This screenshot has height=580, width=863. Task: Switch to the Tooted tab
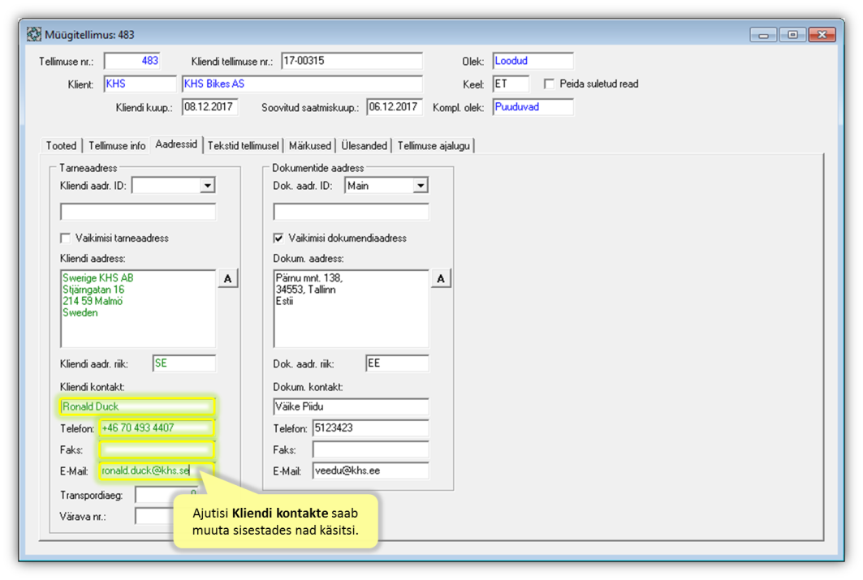coord(61,146)
